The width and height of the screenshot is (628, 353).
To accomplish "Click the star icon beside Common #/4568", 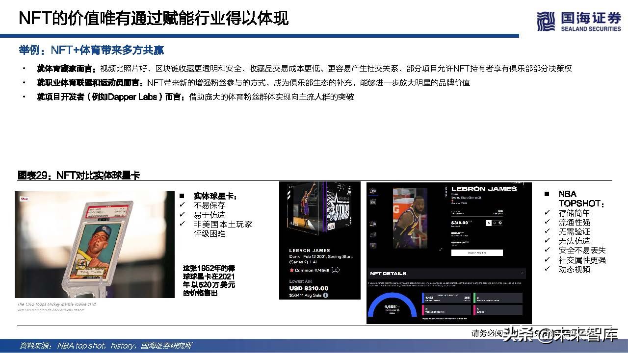I will [x=291, y=270].
